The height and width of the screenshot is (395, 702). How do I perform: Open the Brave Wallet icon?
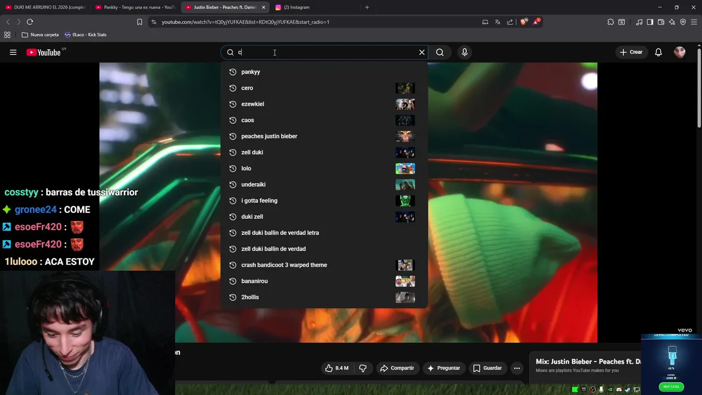(x=661, y=22)
